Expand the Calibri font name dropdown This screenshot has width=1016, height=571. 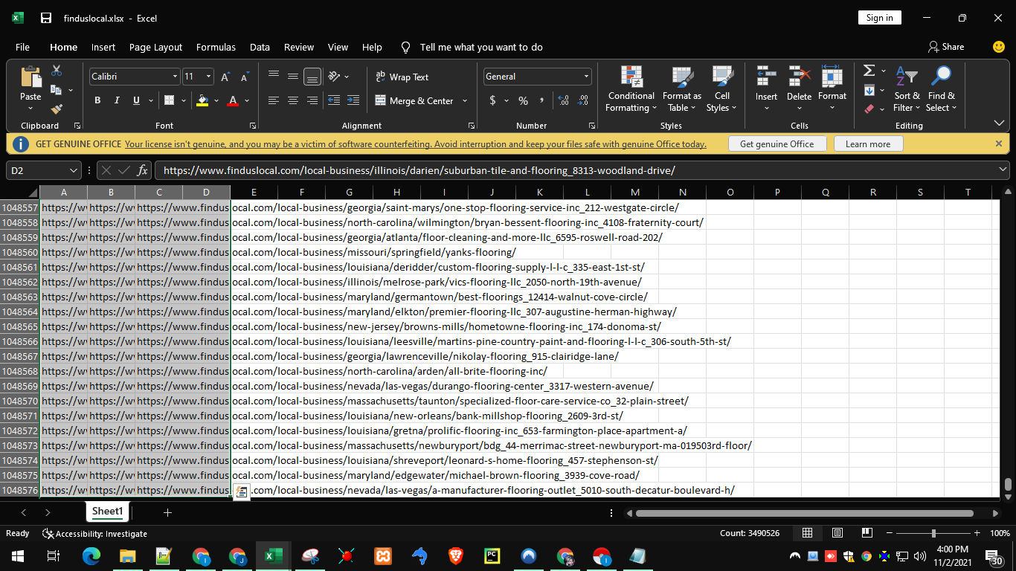point(176,77)
